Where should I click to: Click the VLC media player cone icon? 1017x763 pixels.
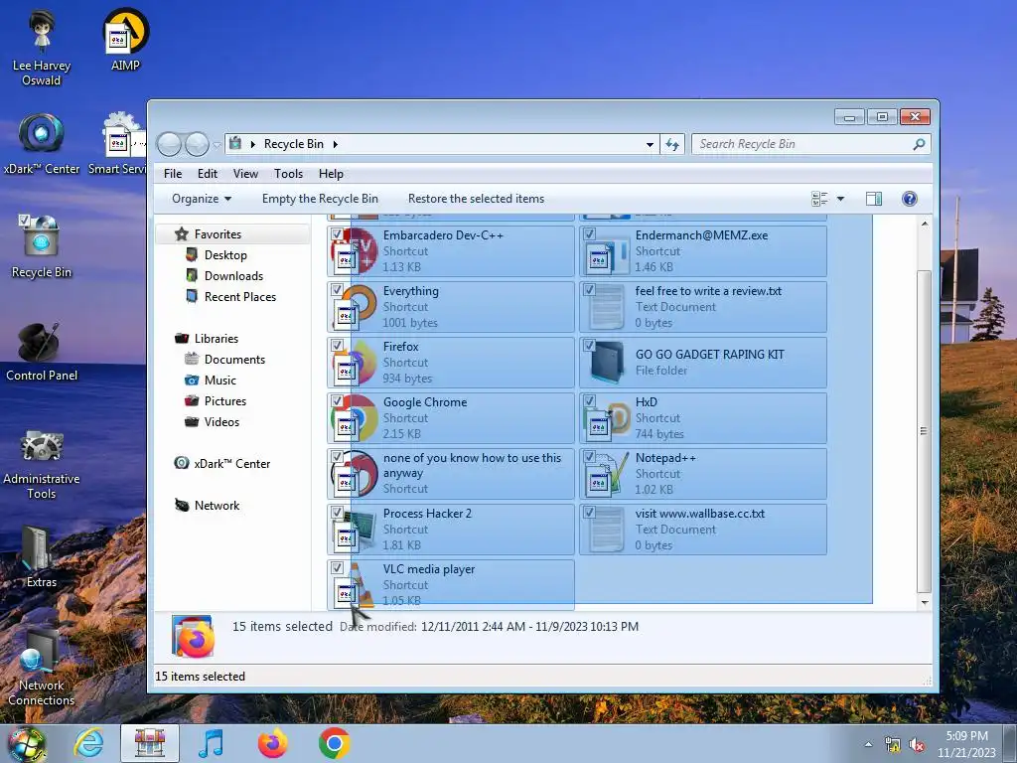(355, 585)
